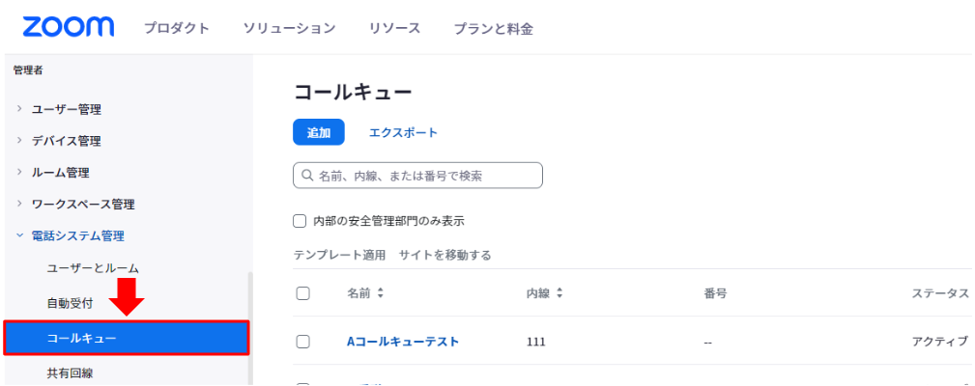Click the search magnifier icon
The image size is (975, 386).
[x=306, y=176]
